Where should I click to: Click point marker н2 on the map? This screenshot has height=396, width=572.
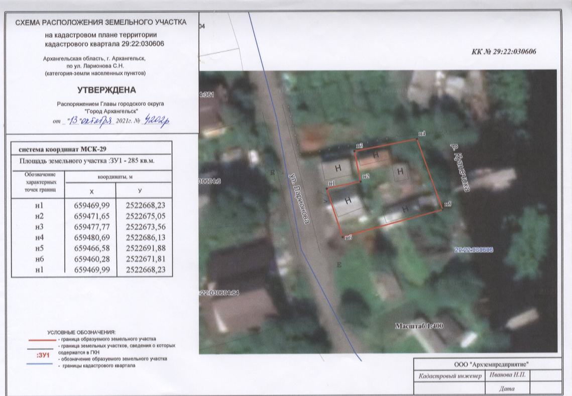361,182
